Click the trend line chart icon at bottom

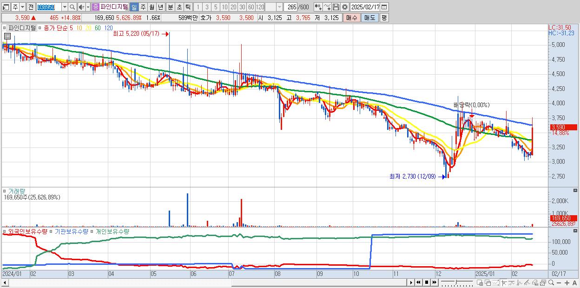pyautogui.click(x=512, y=282)
